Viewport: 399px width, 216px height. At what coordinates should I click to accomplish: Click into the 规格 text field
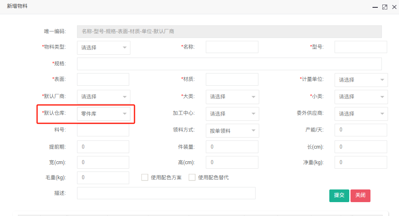[229, 64]
